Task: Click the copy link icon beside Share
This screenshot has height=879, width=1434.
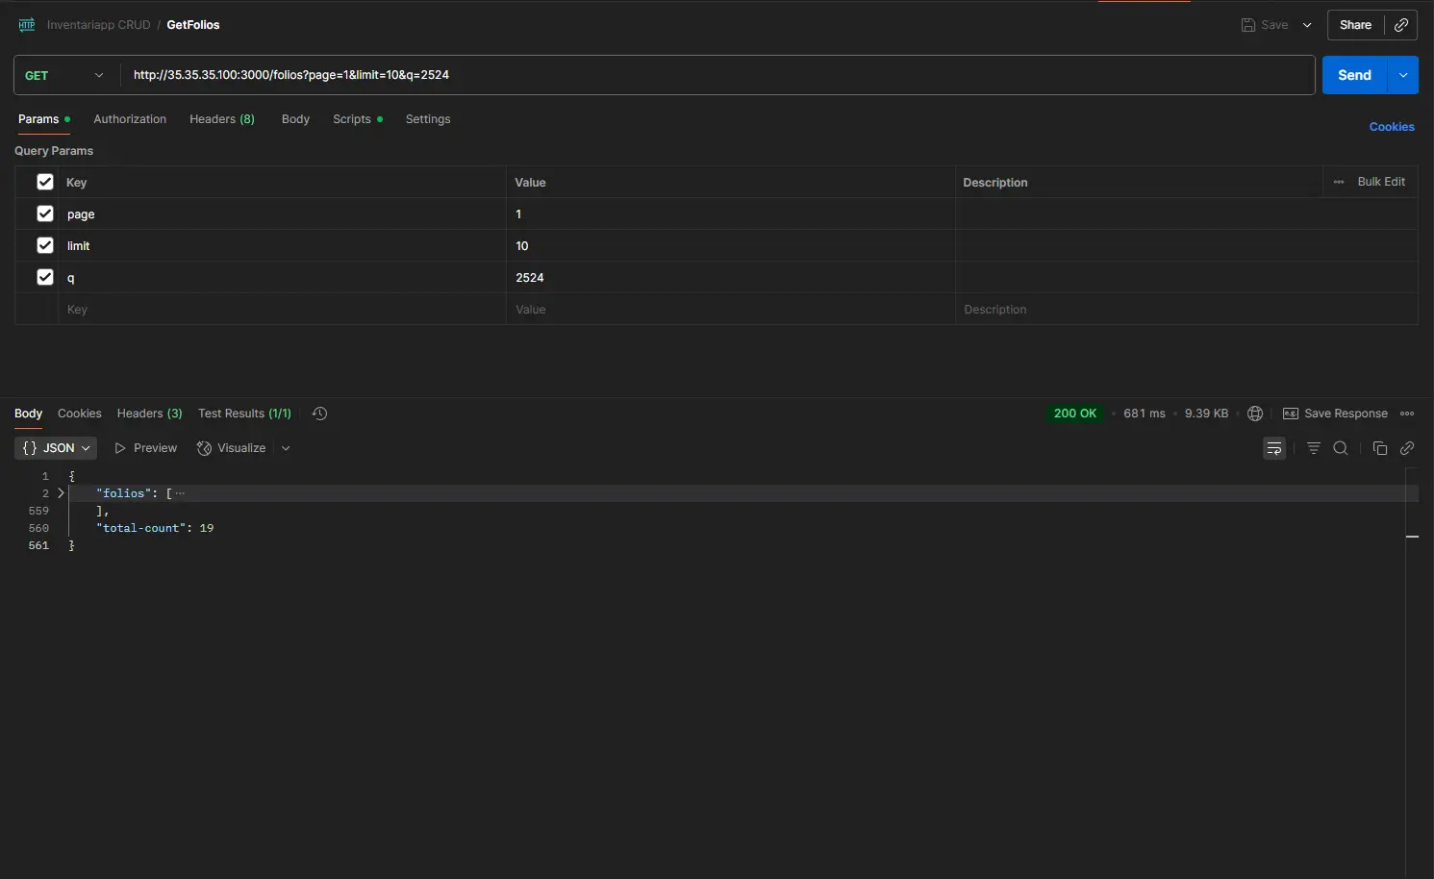Action: [1401, 25]
